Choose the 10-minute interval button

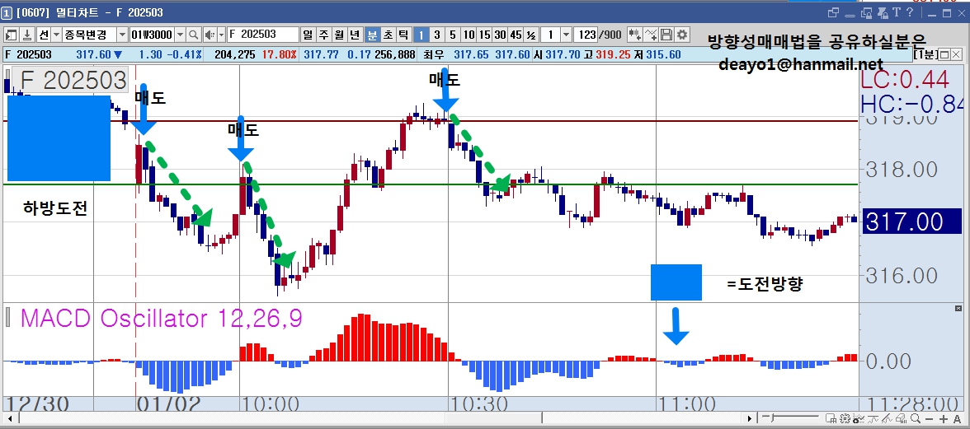[469, 35]
